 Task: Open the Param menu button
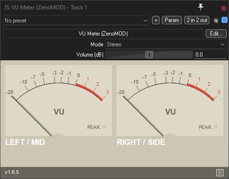[172, 20]
